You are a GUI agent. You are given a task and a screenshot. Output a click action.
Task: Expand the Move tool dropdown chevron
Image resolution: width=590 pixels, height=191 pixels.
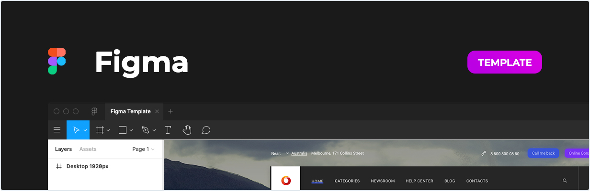point(85,130)
